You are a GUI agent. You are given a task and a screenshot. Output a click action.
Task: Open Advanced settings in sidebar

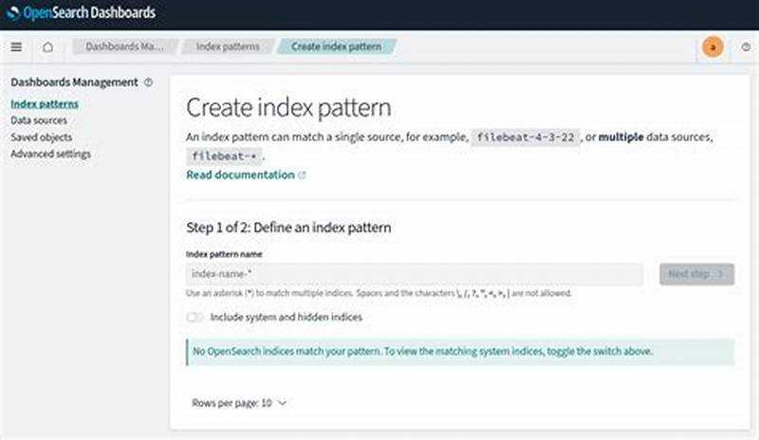[50, 154]
